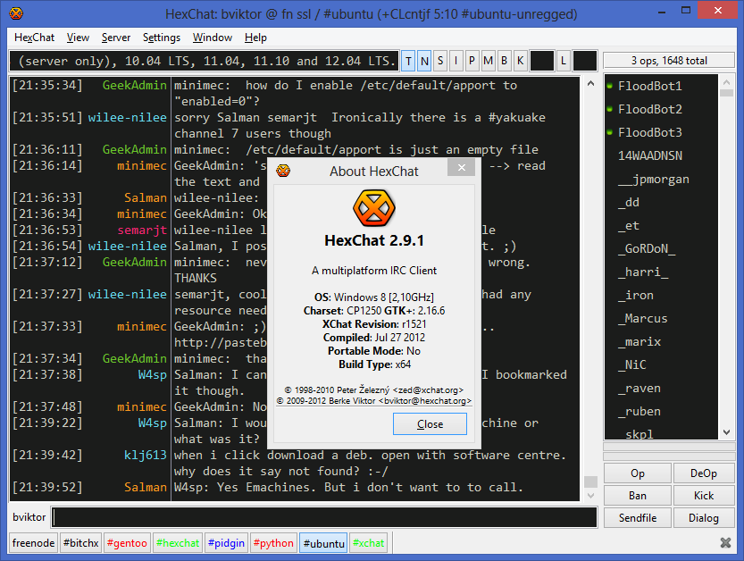Viewport: 744px width, 561px height.
Task: Switch to the #pidgin channel tab
Action: coord(226,543)
